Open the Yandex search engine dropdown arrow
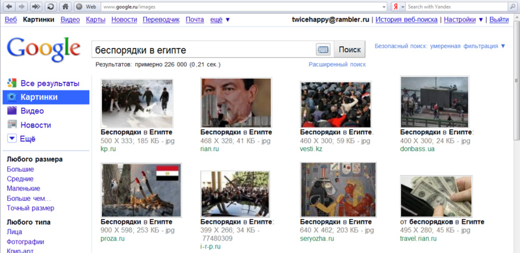 click(403, 7)
